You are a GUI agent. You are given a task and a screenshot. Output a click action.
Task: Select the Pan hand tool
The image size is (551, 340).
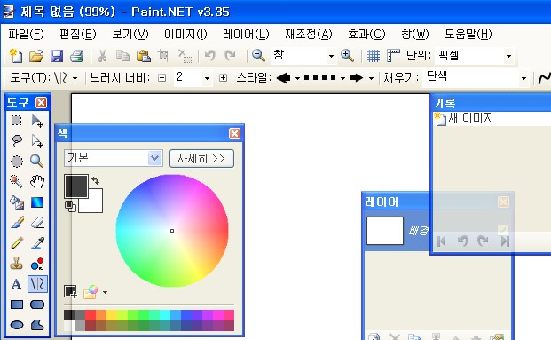click(x=37, y=182)
